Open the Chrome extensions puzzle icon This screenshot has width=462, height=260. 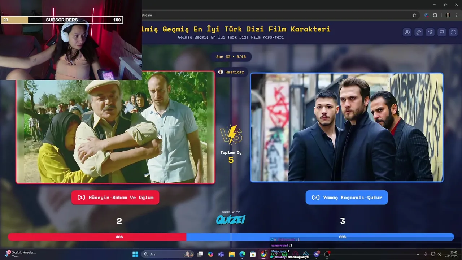[435, 15]
